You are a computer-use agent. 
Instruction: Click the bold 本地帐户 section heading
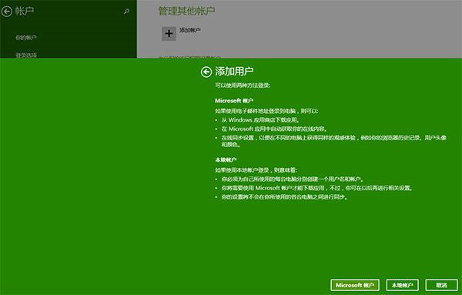226,160
